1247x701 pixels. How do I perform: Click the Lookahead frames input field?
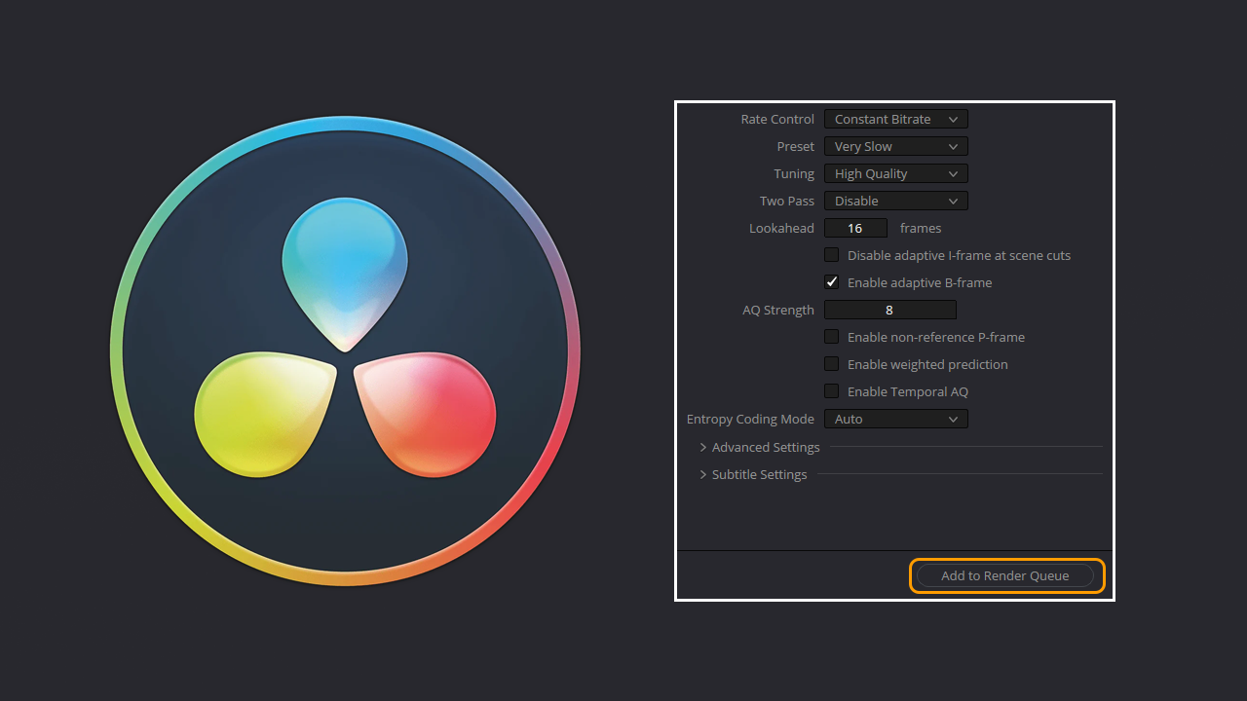pos(855,228)
